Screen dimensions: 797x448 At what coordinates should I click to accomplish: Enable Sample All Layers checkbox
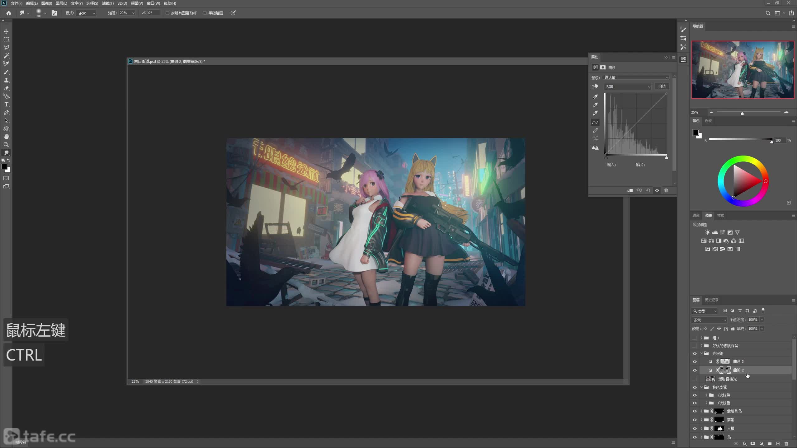click(x=167, y=13)
